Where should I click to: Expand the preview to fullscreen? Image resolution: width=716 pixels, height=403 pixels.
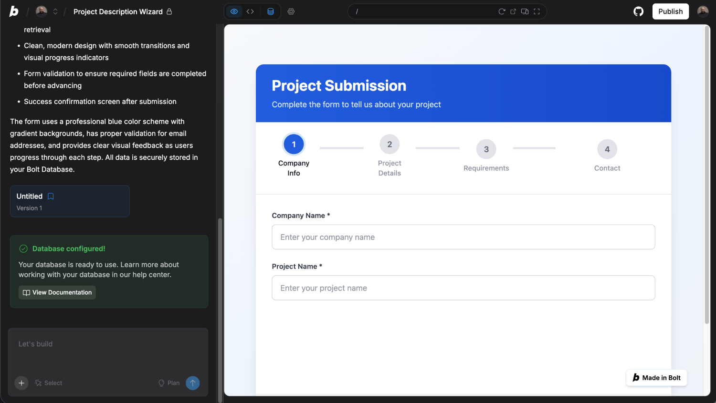537,11
